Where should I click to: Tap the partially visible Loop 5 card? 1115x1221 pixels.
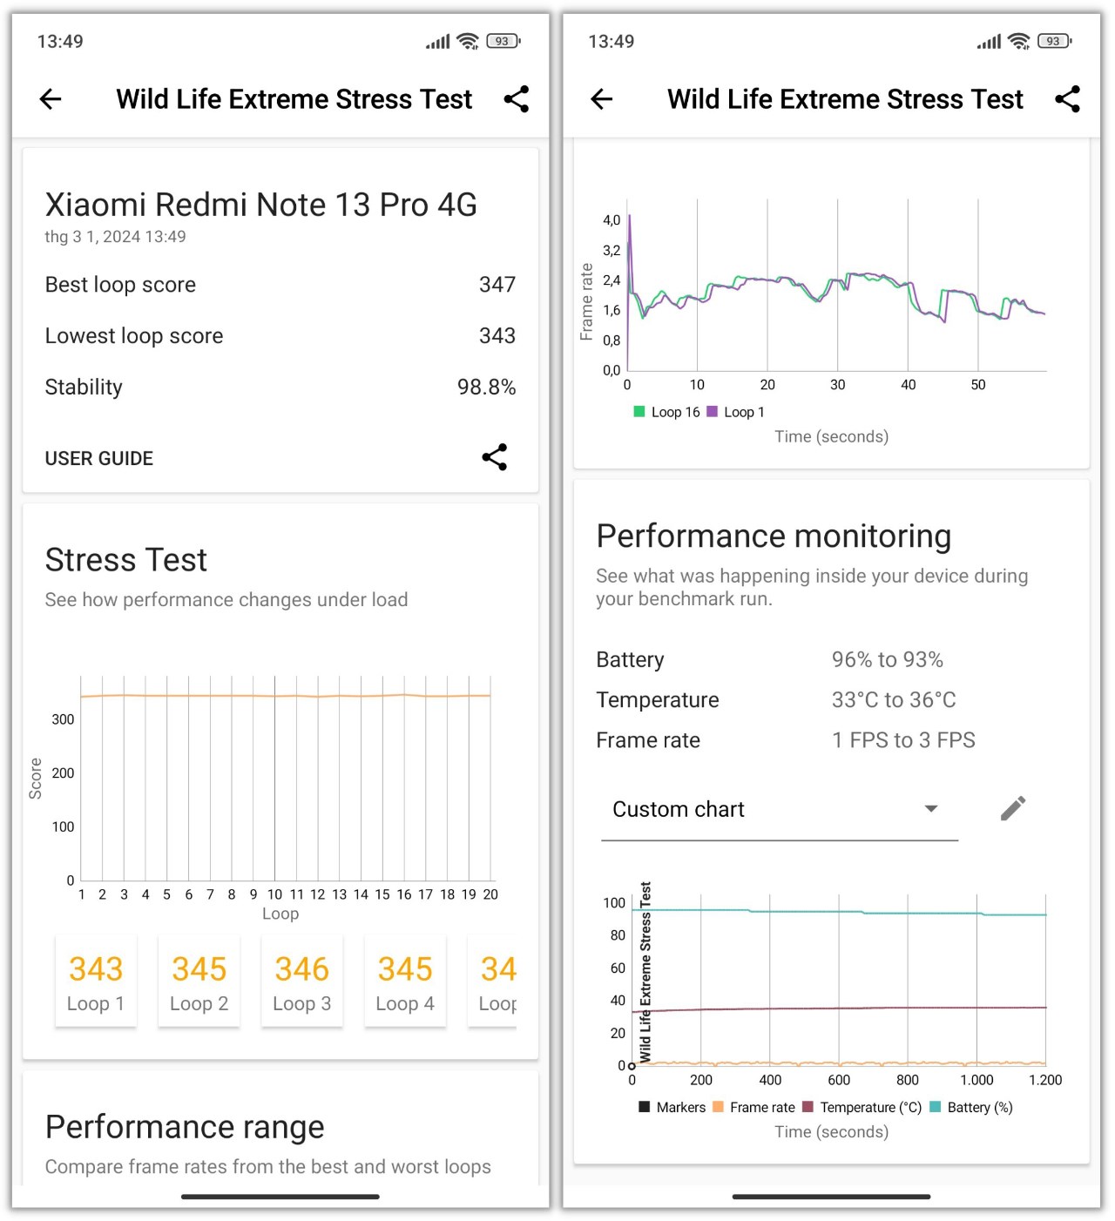pos(493,982)
